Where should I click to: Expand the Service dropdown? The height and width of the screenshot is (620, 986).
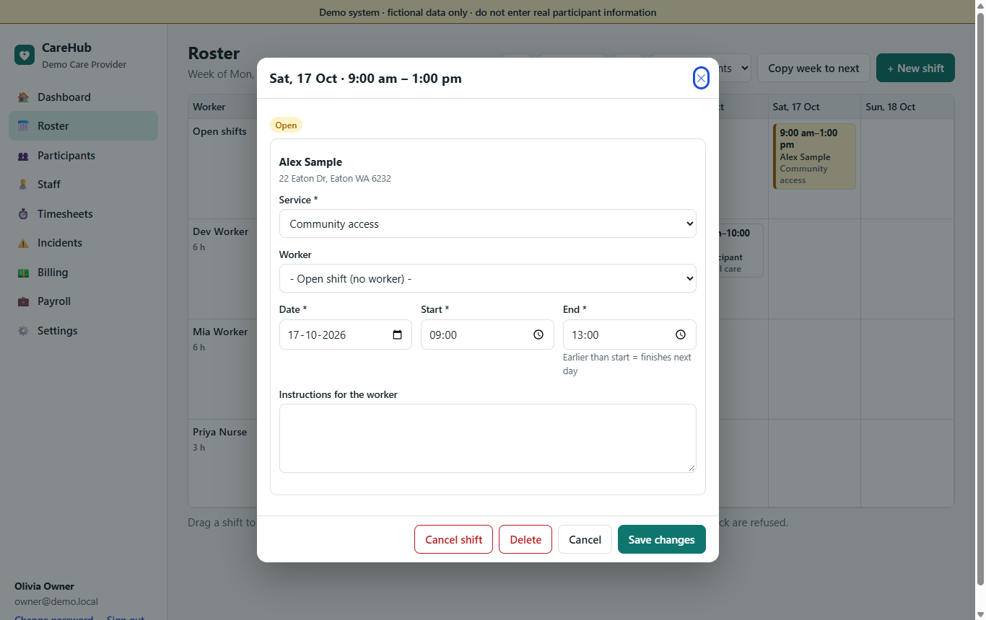click(x=488, y=223)
